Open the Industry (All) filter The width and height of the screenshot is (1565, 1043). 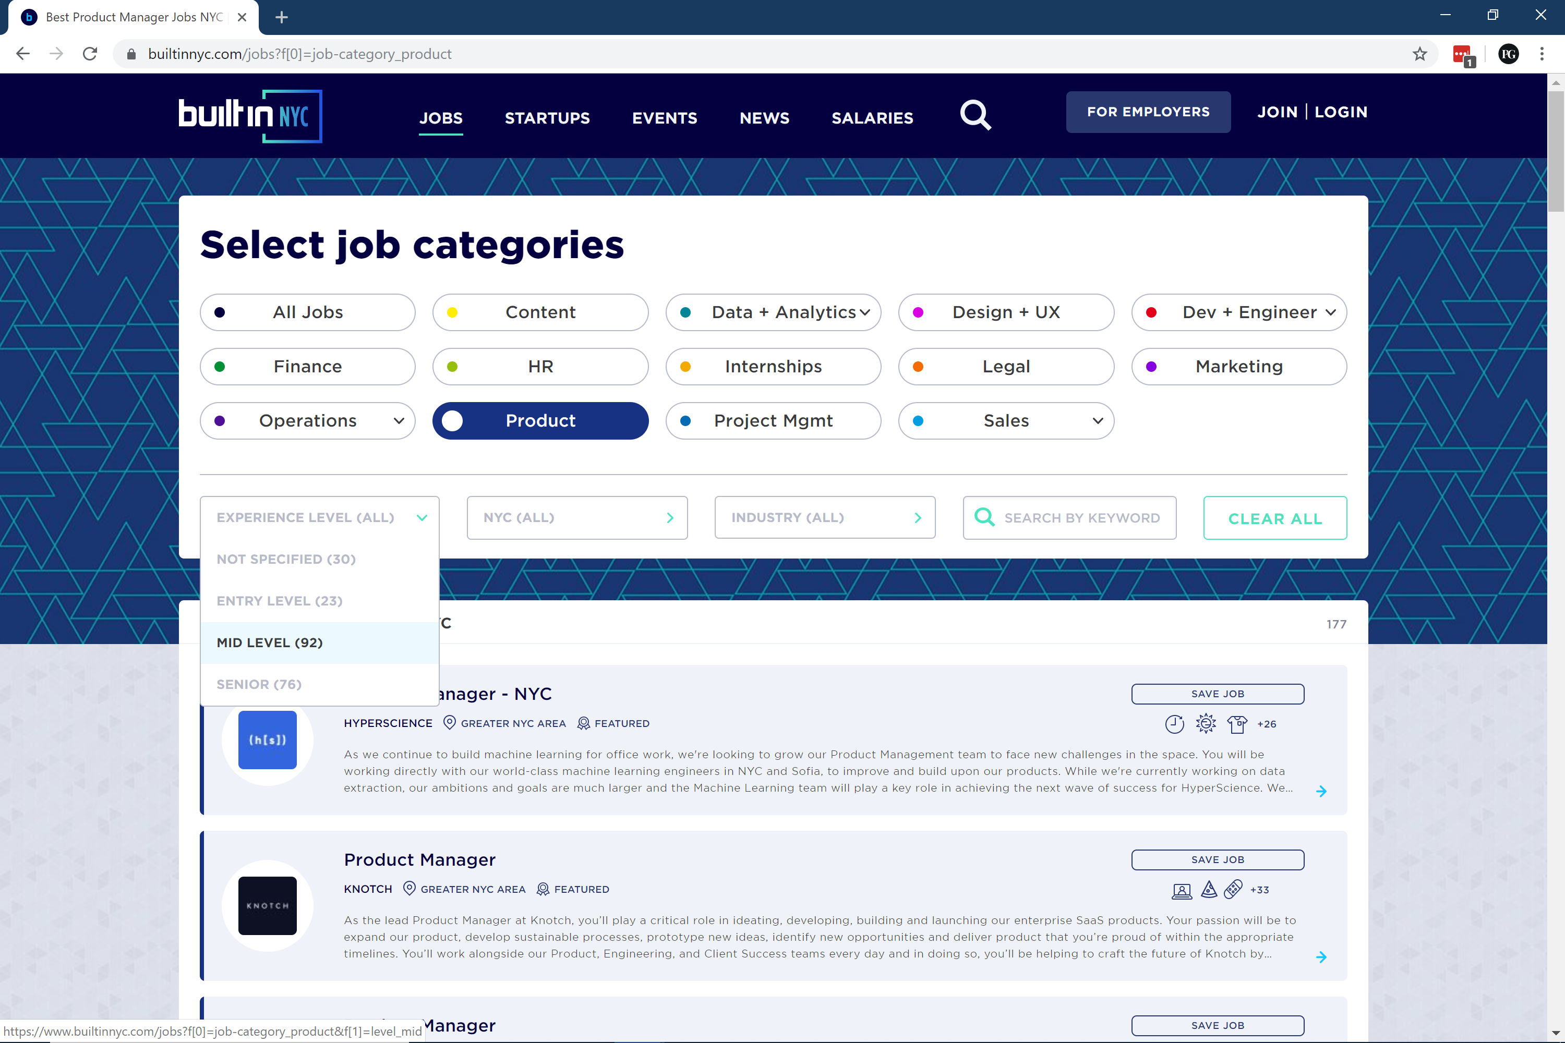click(x=824, y=517)
